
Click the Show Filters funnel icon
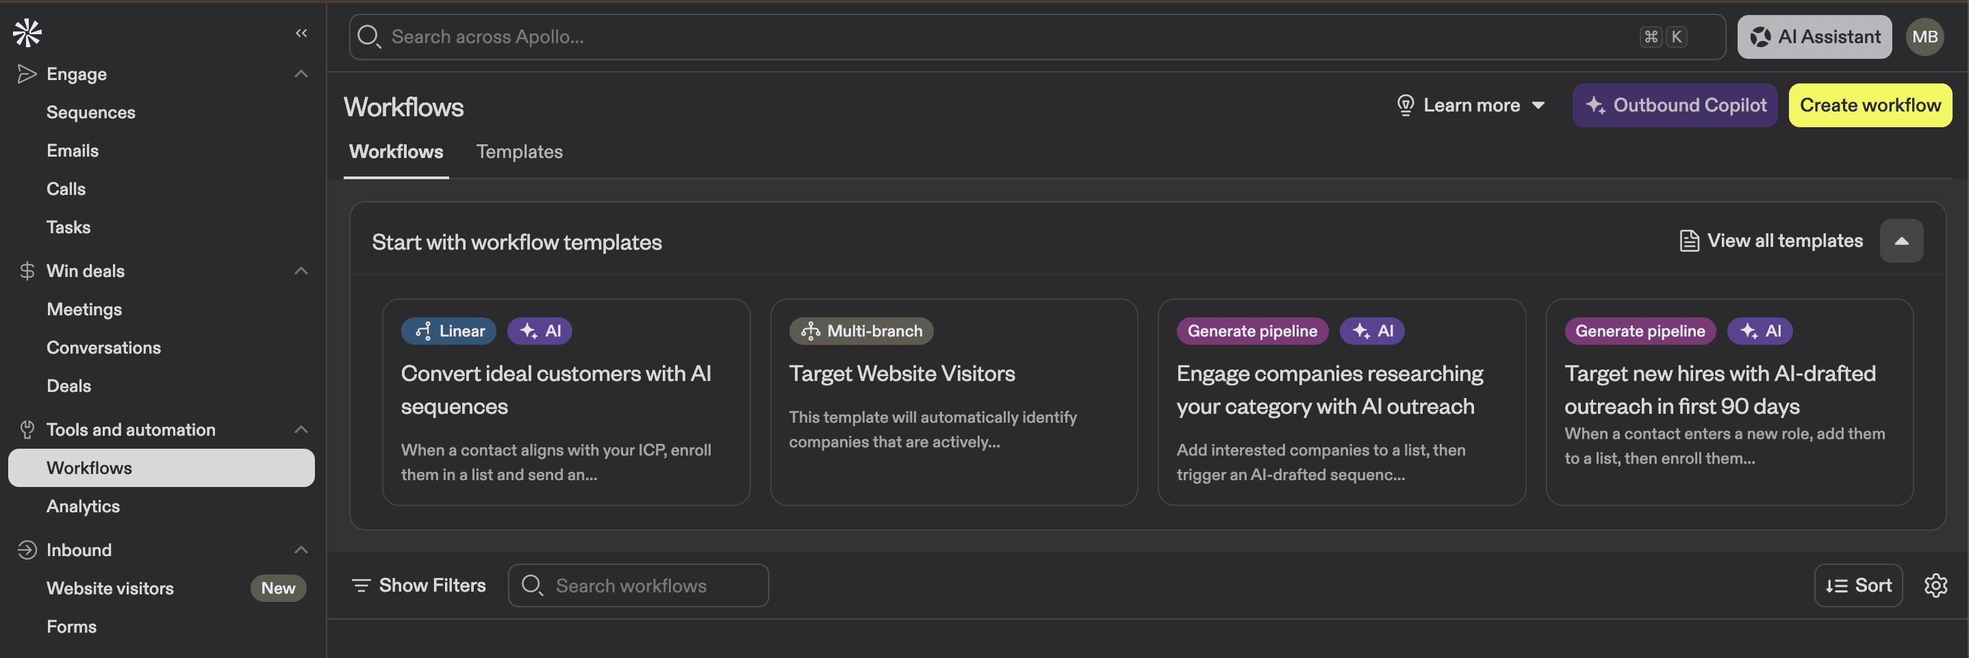coord(362,585)
